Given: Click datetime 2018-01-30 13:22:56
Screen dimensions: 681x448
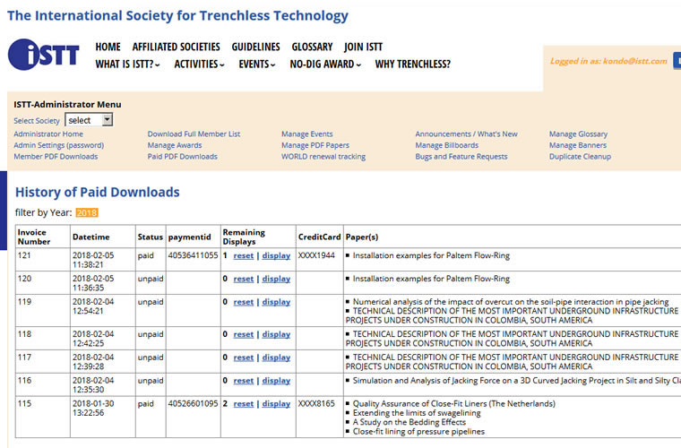Looking at the screenshot, I should click(x=93, y=408).
